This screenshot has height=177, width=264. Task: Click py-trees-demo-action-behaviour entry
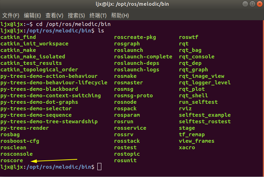coord(49,76)
